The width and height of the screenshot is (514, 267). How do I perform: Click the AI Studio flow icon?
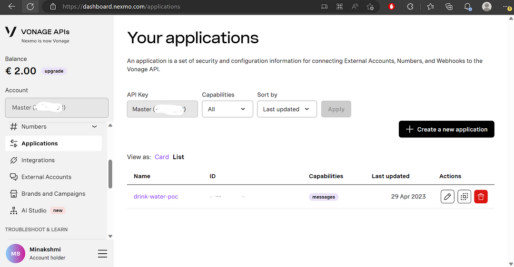(13, 210)
